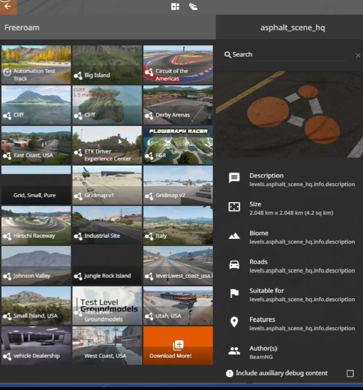The width and height of the screenshot is (363, 390).
Task: Click the Suitable for flag icon
Action: (x=234, y=293)
